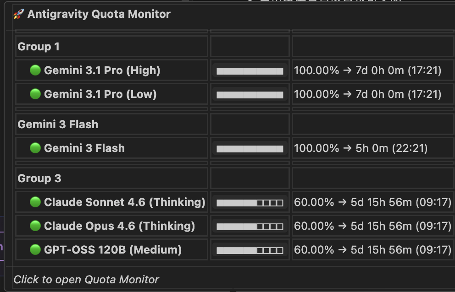Click the Claude Opus 4.6 (Thinking) model name
455x292 pixels.
coord(119,226)
